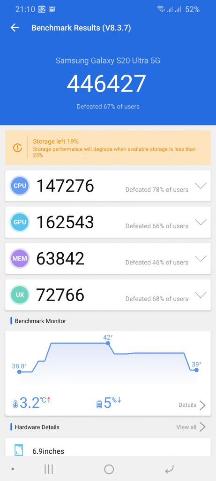The image size is (216, 481).
Task: Expand the GPU score details chevron
Action: [201, 222]
